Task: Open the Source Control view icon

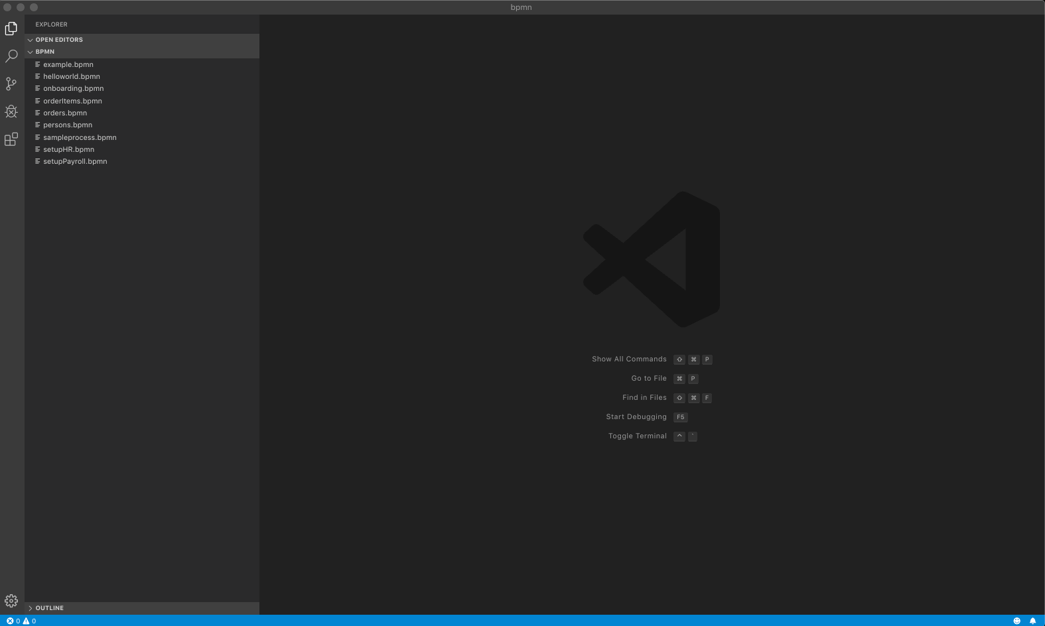Action: [x=11, y=84]
